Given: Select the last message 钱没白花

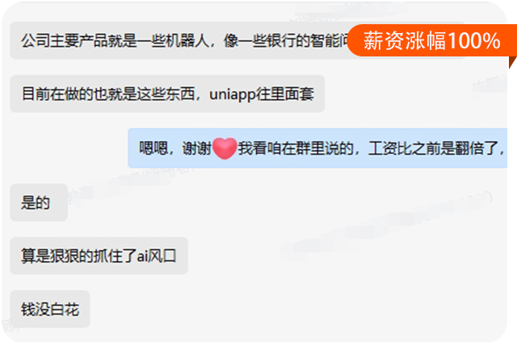Looking at the screenshot, I should click(x=50, y=310).
